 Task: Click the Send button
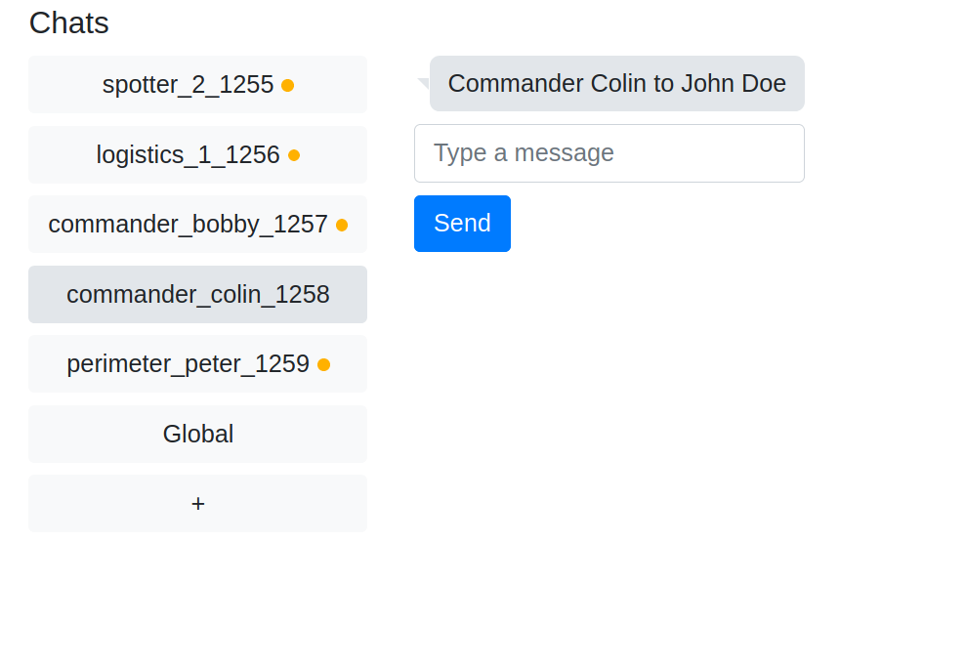462,224
